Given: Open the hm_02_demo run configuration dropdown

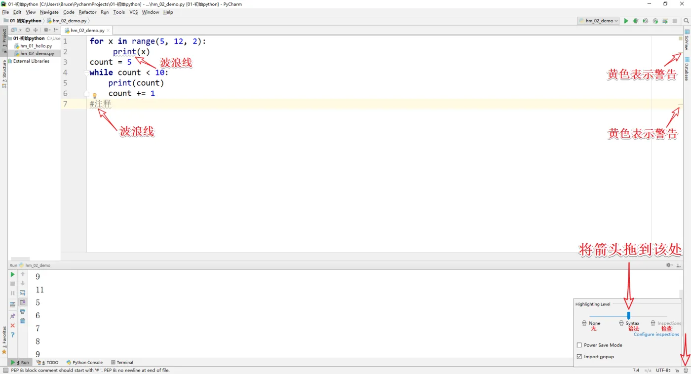Looking at the screenshot, I should (599, 21).
